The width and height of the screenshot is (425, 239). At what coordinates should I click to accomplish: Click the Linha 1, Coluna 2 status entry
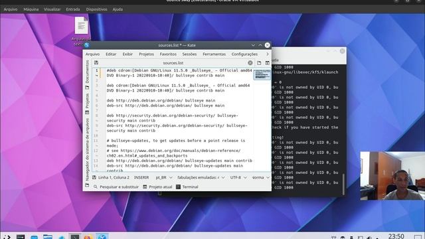coord(114,177)
